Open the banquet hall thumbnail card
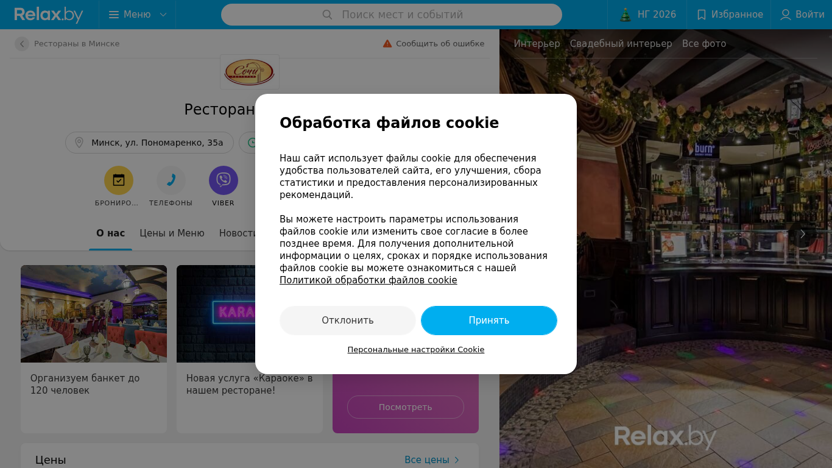Viewport: 832px width, 468px height. [94, 349]
